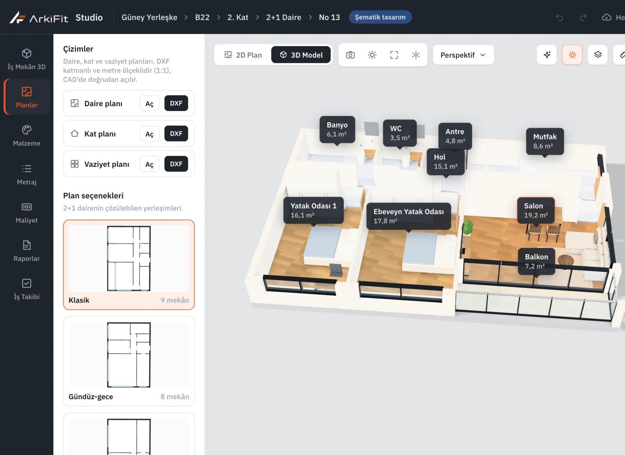The width and height of the screenshot is (625, 455).
Task: Open Vaziyet planı with Aç
Action: 150,164
